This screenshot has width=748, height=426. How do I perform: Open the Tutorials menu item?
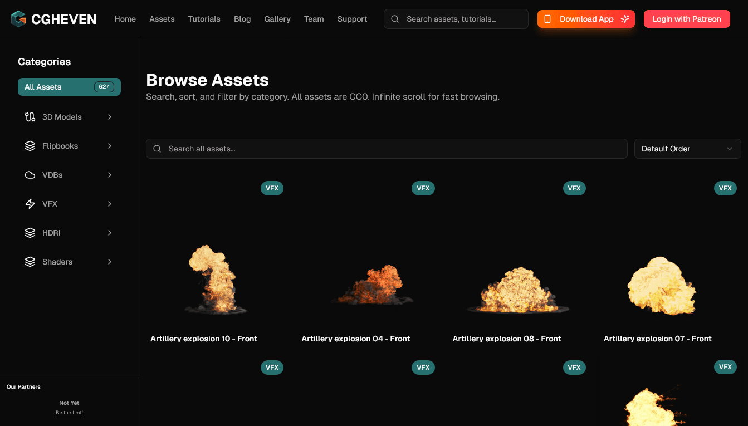[x=204, y=18]
